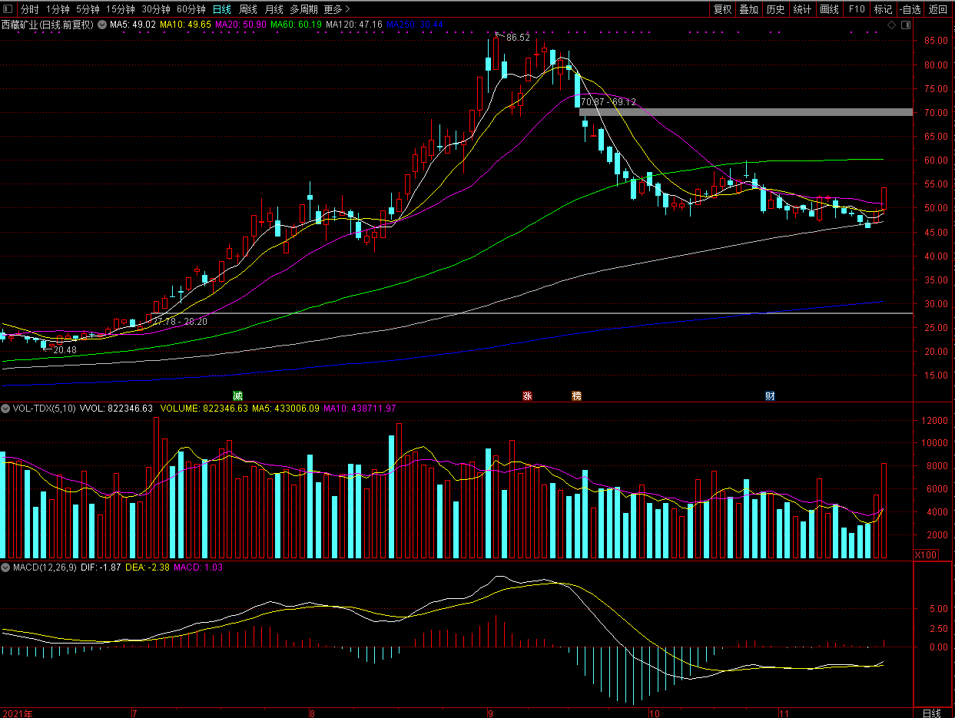Click the diamond icon at top right
955x718 pixels.
(891, 25)
